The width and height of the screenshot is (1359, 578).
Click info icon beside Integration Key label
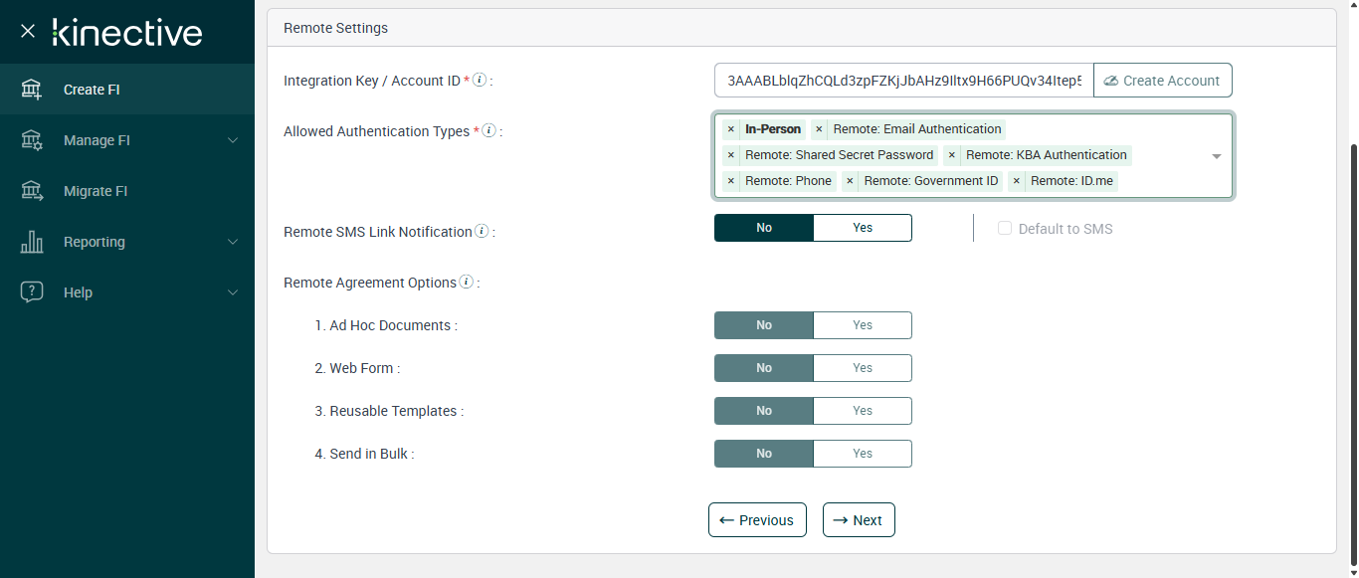pyautogui.click(x=480, y=80)
